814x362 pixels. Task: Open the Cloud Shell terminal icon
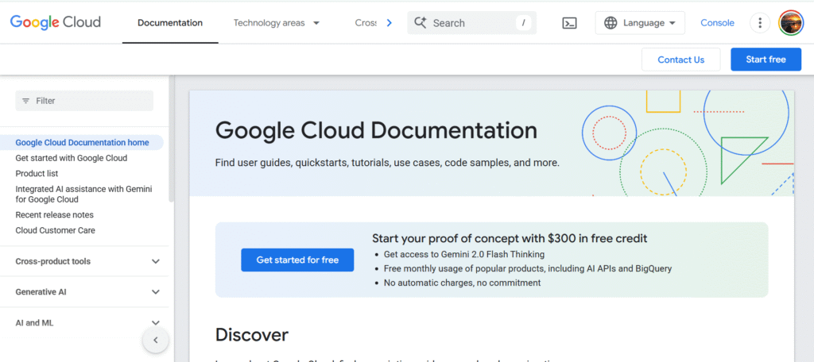569,23
